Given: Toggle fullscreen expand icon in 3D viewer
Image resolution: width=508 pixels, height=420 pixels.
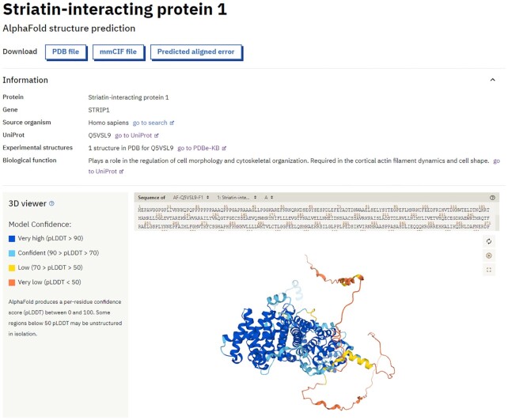Looking at the screenshot, I should click(x=489, y=270).
